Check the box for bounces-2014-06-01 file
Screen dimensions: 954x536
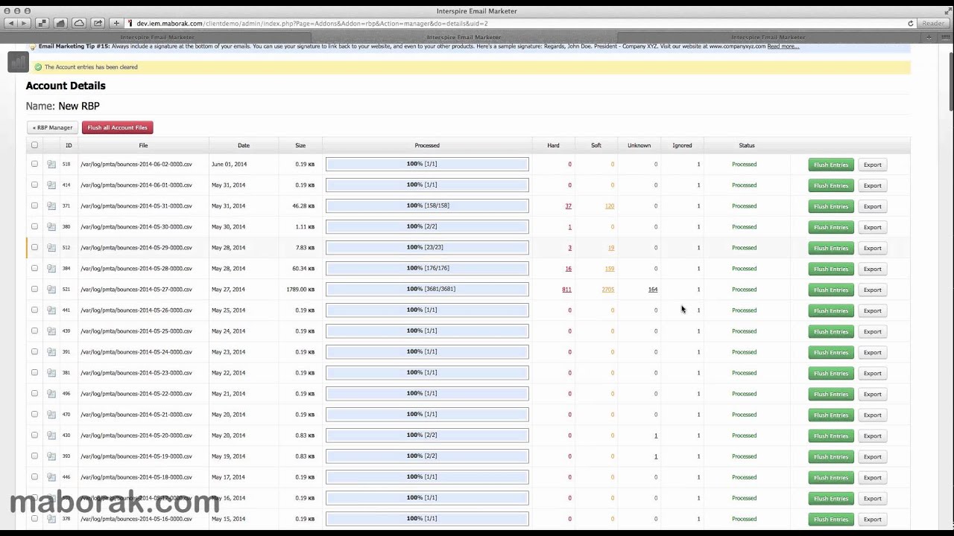click(x=34, y=185)
